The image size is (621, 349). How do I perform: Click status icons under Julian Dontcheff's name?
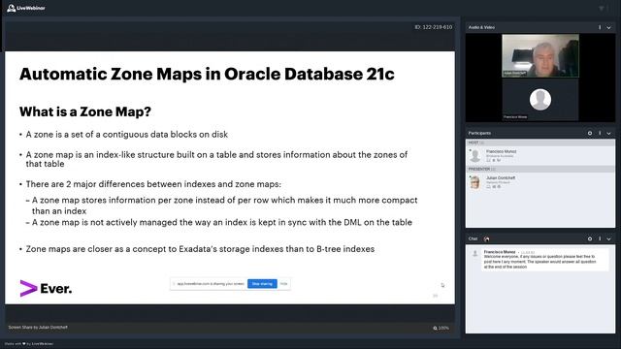point(494,186)
